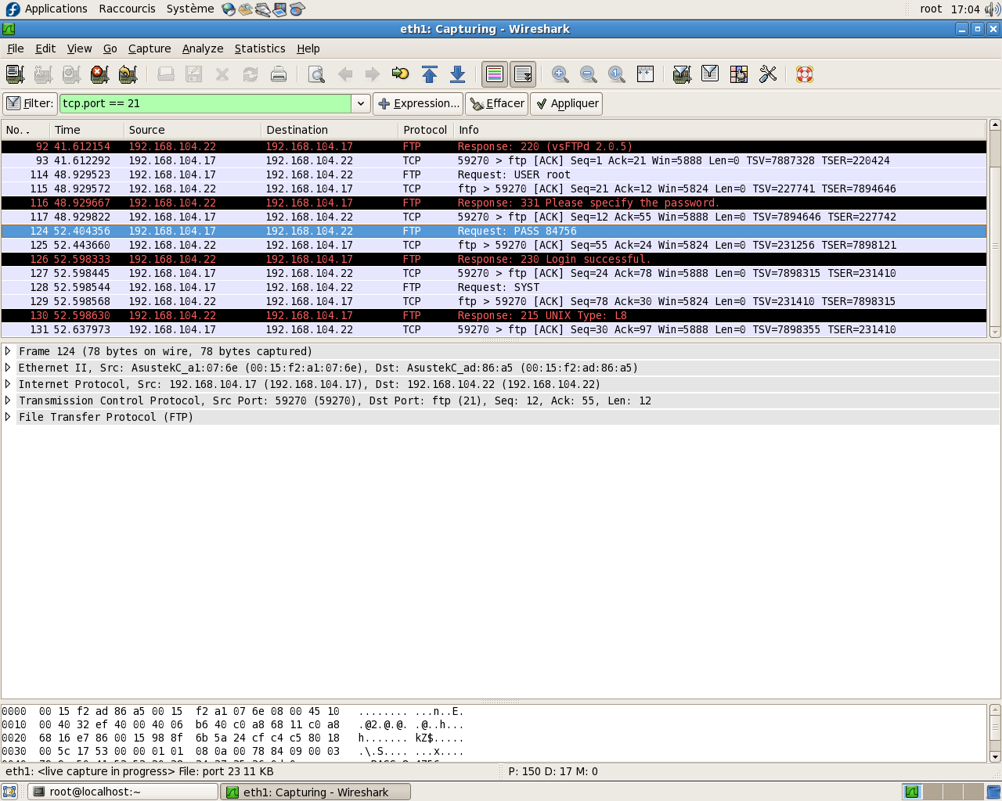Screen dimensions: 1002x801
Task: Expand the File Transfer Protocol details
Action: coord(8,417)
